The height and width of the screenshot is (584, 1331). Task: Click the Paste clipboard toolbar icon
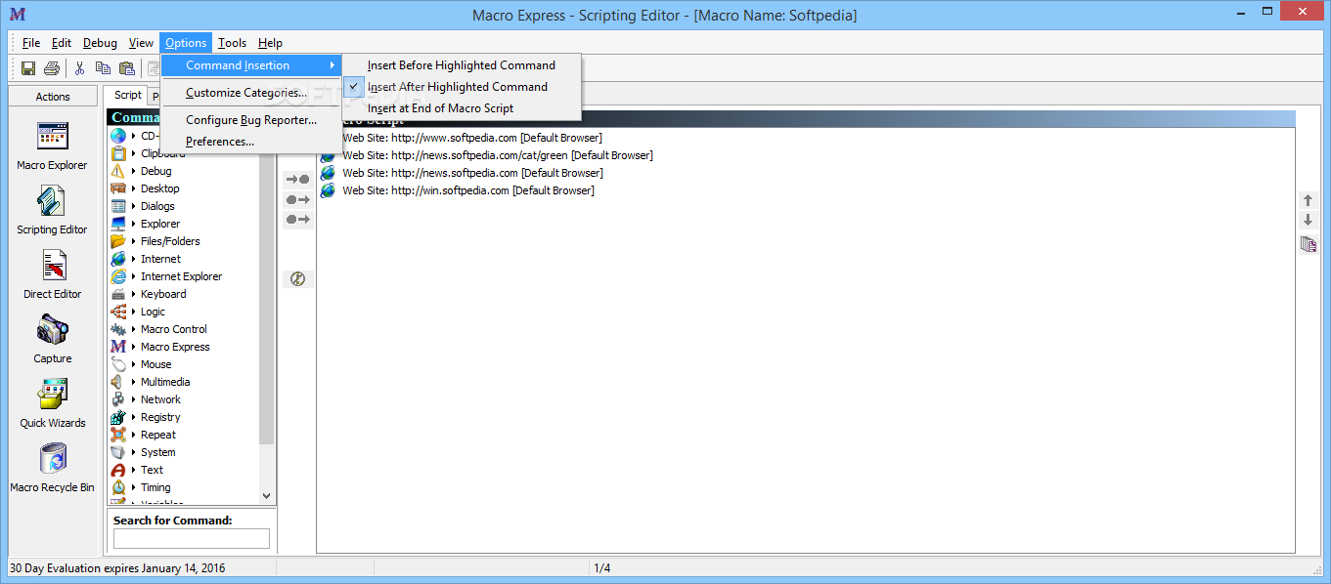(126, 68)
